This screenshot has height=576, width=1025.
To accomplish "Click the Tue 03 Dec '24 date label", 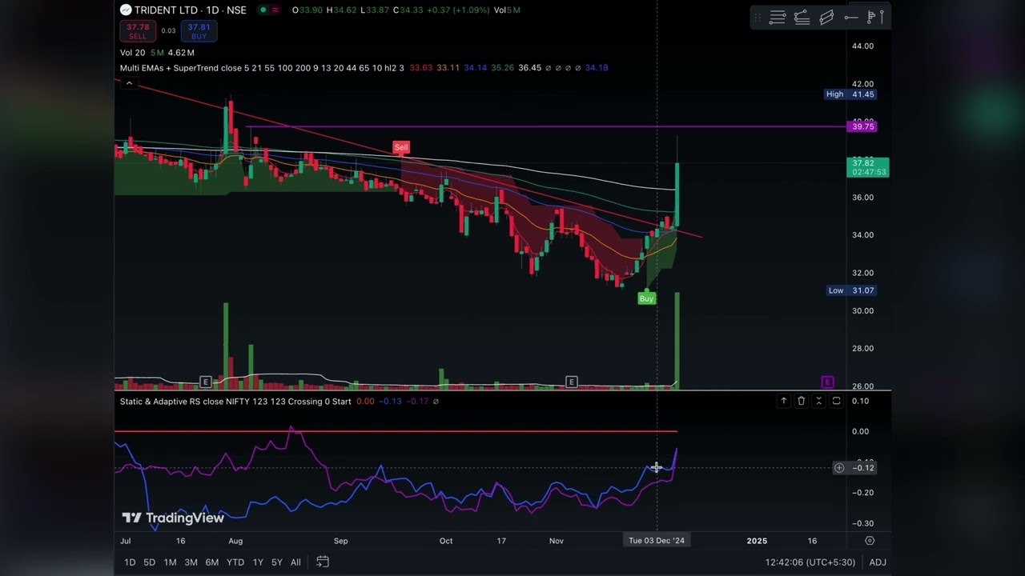I will click(x=657, y=541).
